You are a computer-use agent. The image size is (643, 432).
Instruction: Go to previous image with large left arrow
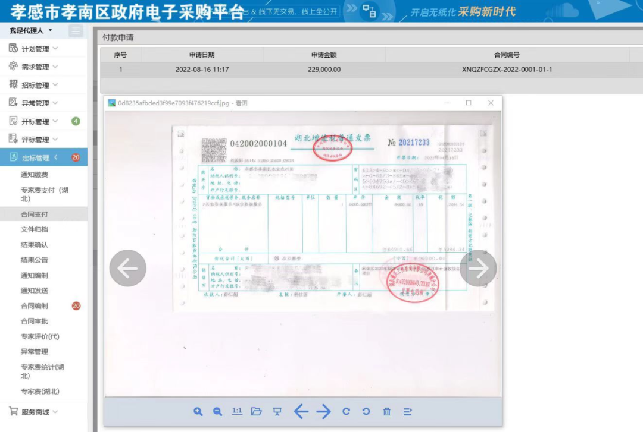pyautogui.click(x=127, y=269)
